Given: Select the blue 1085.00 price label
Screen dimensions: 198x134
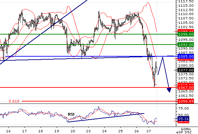Looking at the screenshot, I should [186, 56].
